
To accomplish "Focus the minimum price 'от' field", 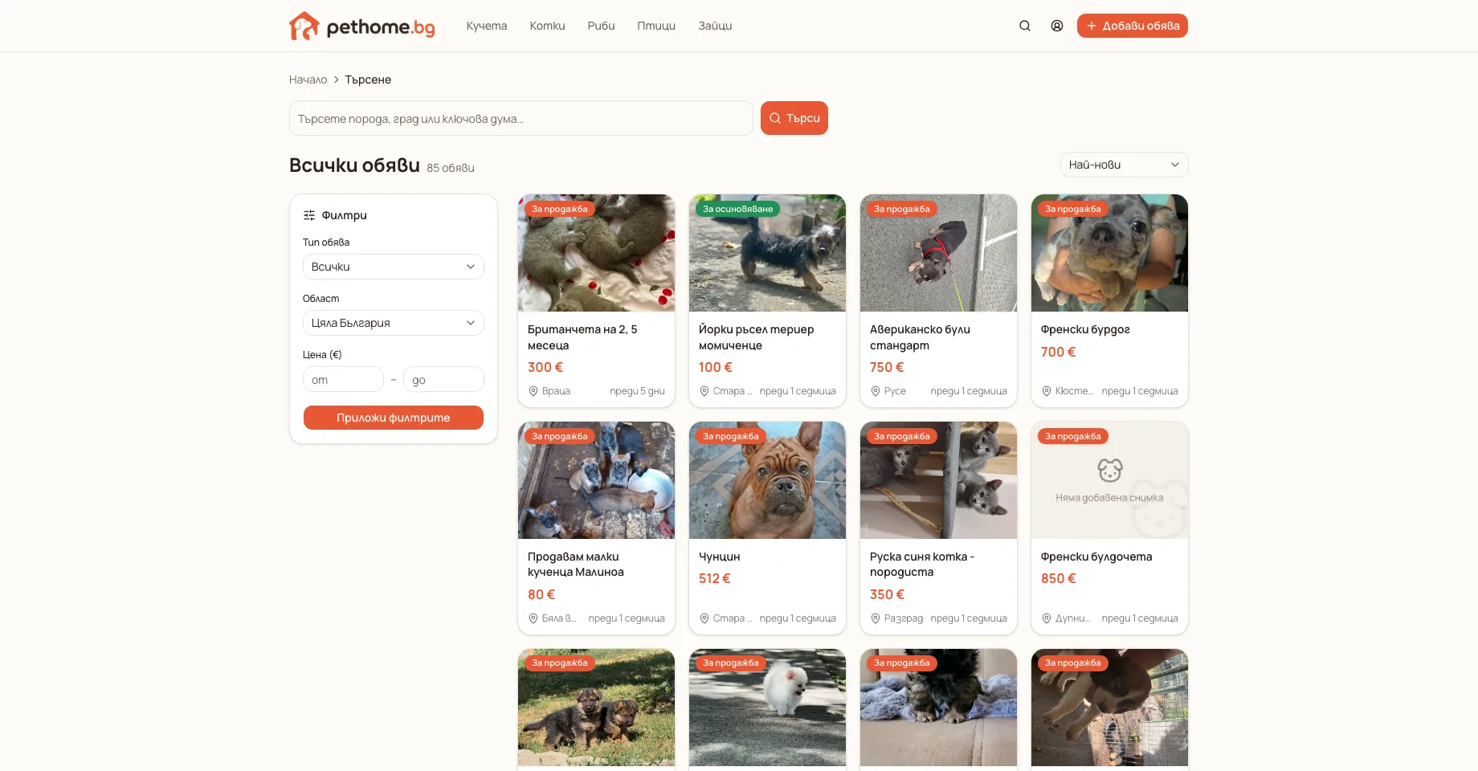I will pos(343,379).
